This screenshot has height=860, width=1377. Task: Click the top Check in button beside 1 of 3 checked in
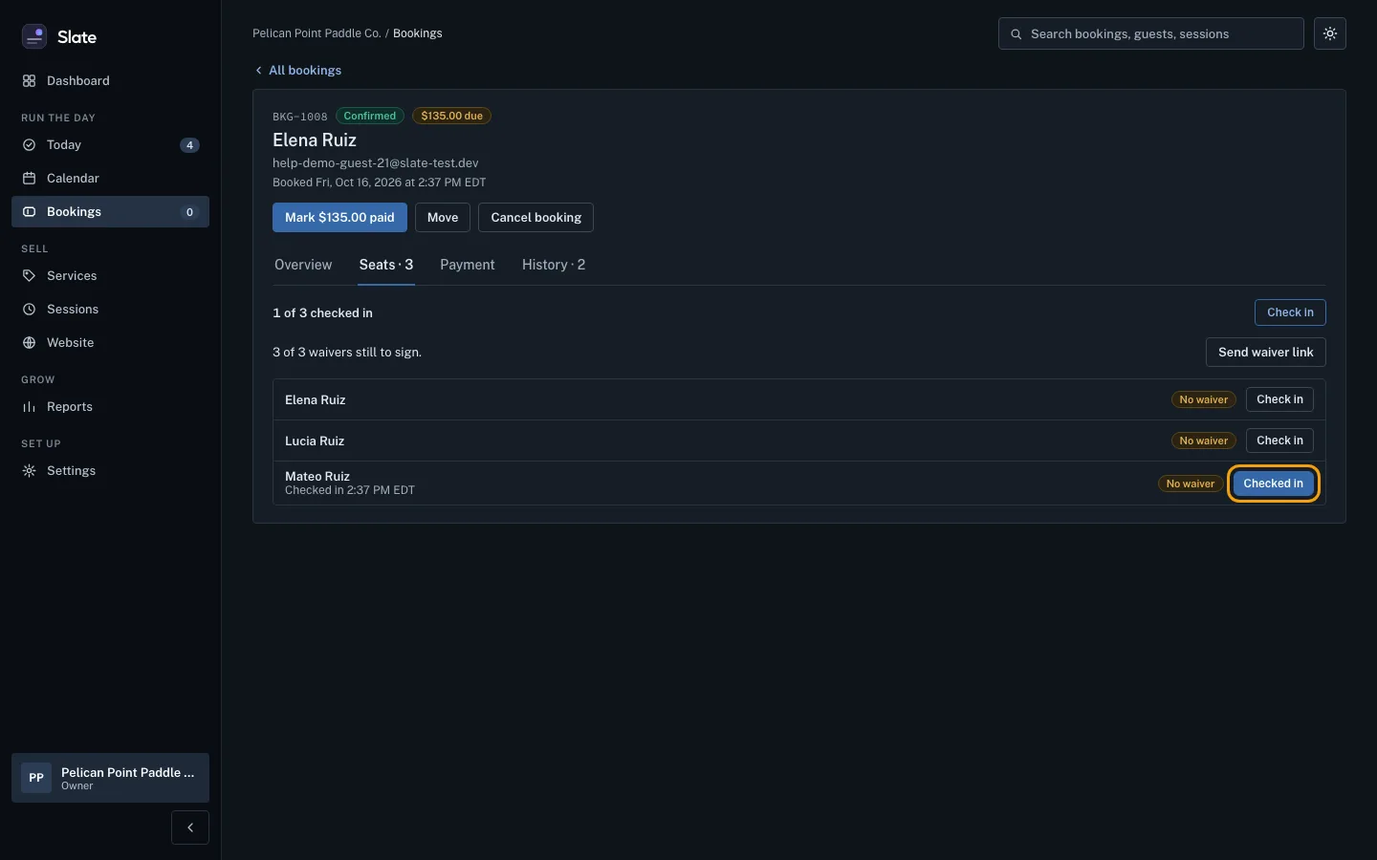click(x=1290, y=312)
